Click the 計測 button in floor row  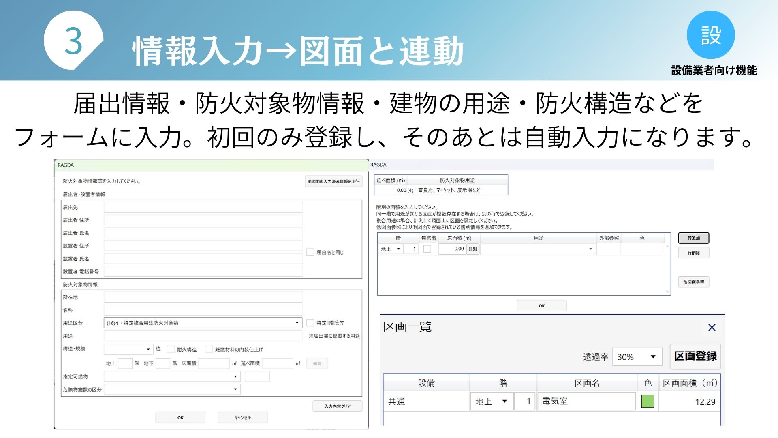tap(473, 249)
